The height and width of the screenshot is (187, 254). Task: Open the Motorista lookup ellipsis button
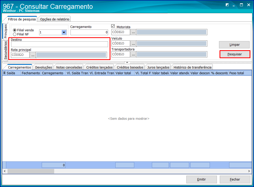133,32
